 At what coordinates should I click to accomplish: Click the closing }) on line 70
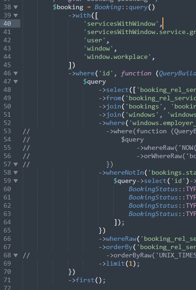coord(72,272)
